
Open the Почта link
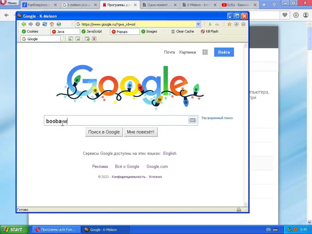tap(169, 52)
